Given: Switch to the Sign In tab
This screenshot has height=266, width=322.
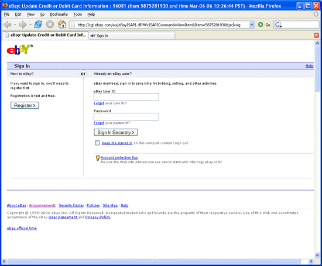Looking at the screenshot, I should pos(132,36).
